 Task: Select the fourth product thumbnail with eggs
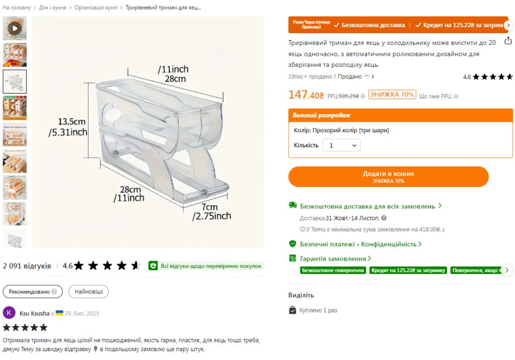tap(15, 108)
